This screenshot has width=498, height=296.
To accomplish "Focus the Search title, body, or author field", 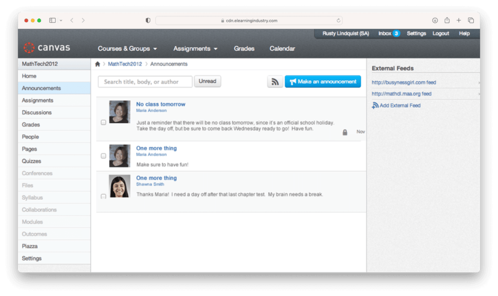I will click(145, 82).
